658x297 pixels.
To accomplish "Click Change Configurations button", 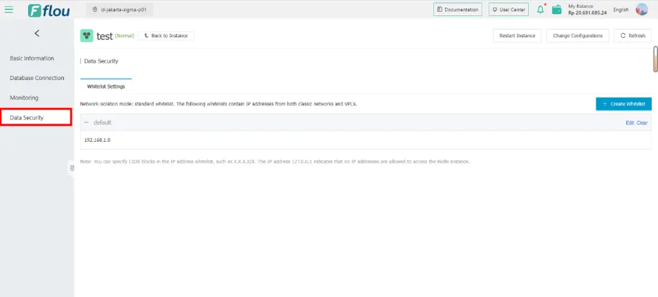I will point(577,36).
